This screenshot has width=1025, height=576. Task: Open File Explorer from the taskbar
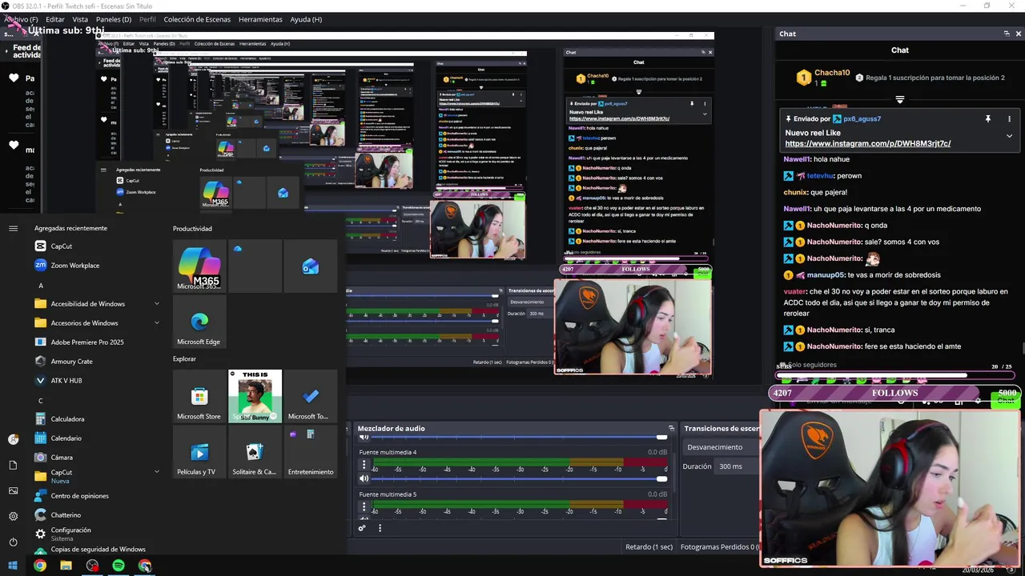pos(66,566)
